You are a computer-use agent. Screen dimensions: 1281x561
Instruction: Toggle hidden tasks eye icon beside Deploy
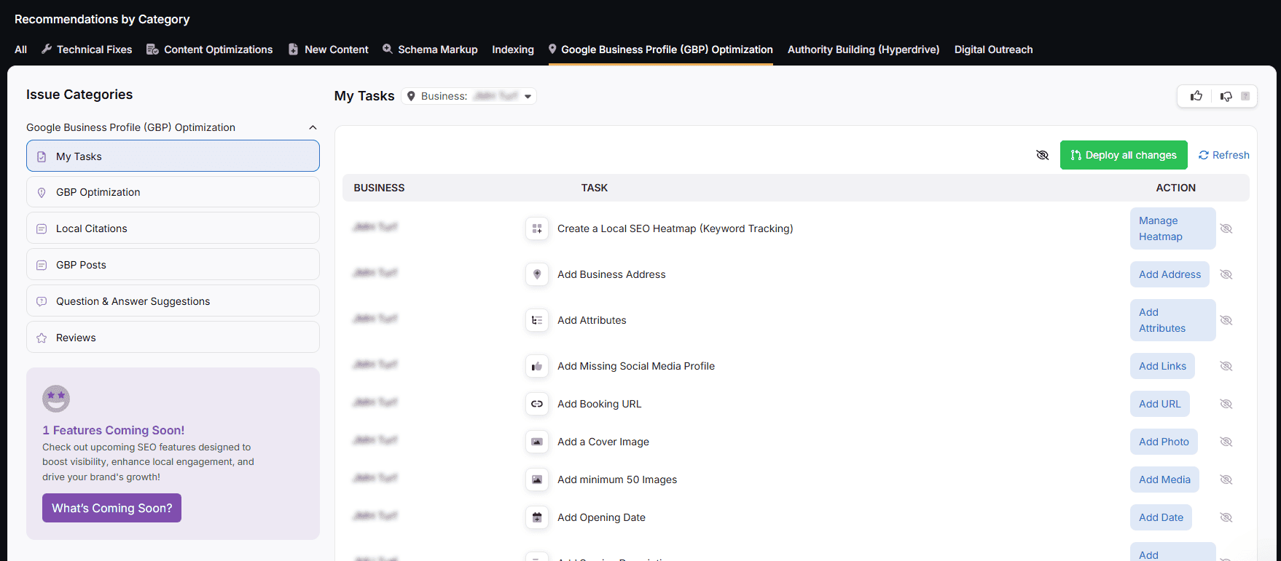point(1042,155)
